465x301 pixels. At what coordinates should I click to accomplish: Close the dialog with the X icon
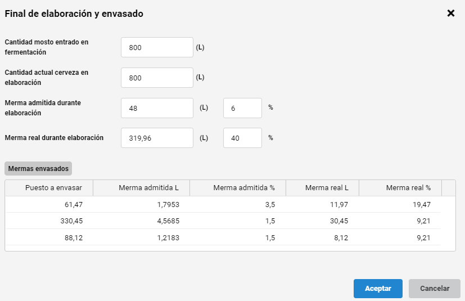tap(451, 13)
